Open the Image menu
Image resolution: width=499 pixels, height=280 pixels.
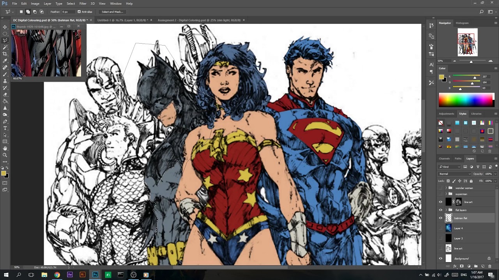[x=35, y=3]
